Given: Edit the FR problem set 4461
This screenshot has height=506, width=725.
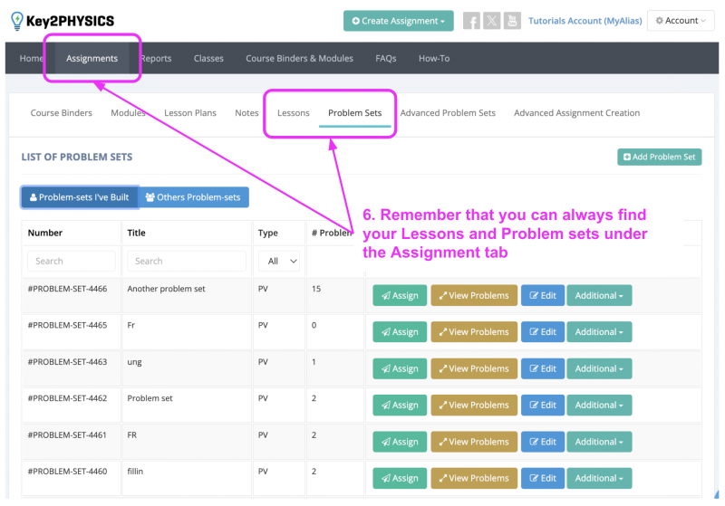Looking at the screenshot, I should [x=542, y=442].
